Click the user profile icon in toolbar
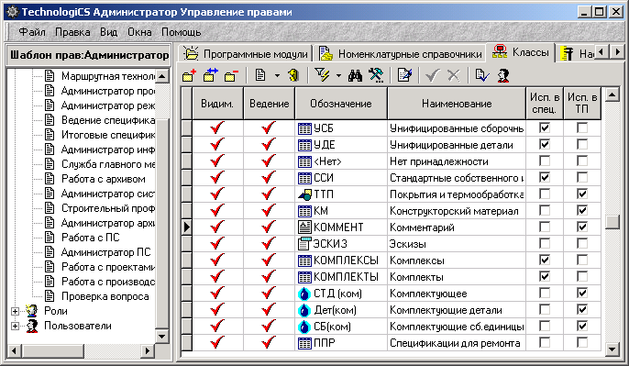The image size is (629, 366). coord(503,75)
